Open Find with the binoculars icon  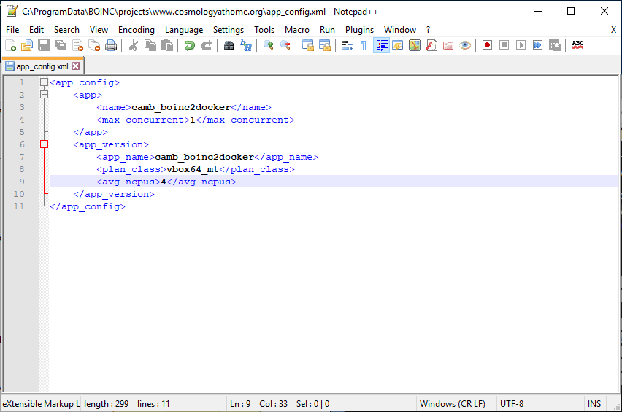tap(229, 45)
